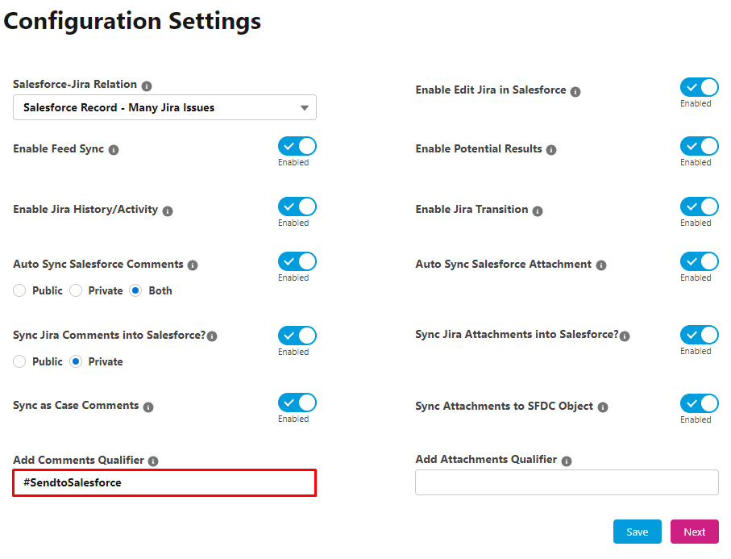Click info icon next to Enable Feed Sync
The width and height of the screenshot is (731, 559).
114,150
